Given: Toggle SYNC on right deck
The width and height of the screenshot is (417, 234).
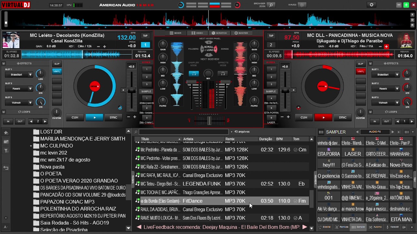Looking at the screenshot, I should point(343,117).
